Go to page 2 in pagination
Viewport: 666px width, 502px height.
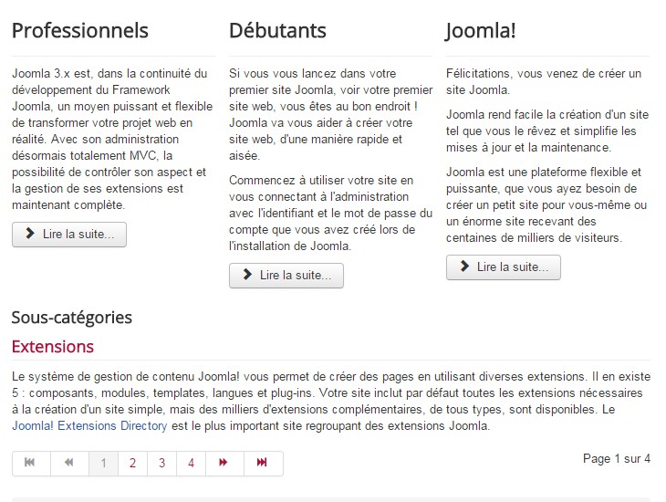(132, 463)
